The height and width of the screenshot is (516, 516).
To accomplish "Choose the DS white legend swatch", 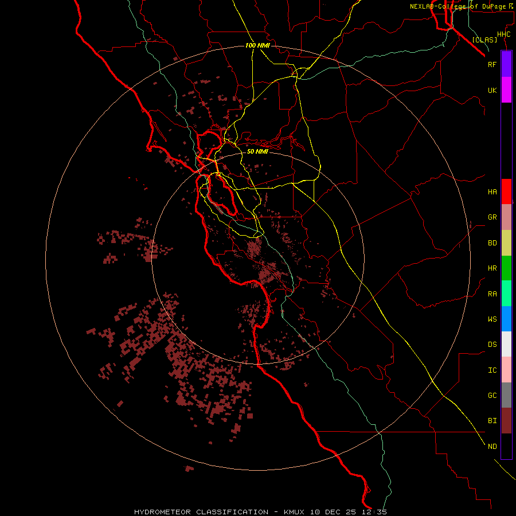I will (x=506, y=344).
